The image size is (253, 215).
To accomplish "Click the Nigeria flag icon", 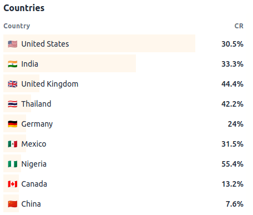I will [x=13, y=164].
